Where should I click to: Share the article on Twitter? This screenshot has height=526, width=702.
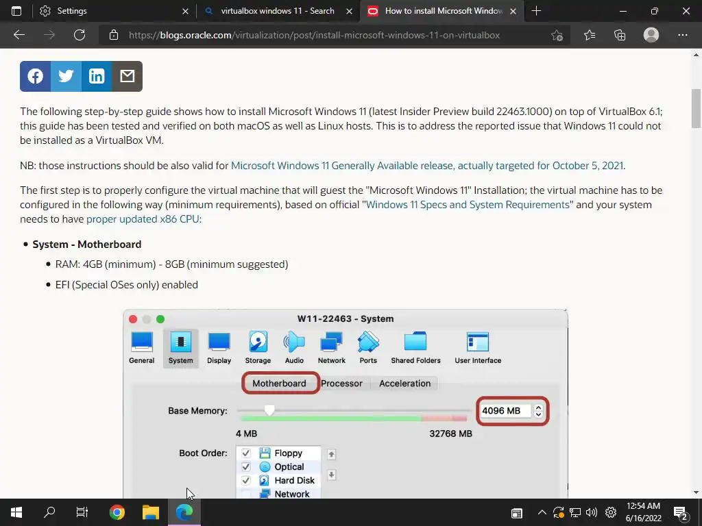click(x=66, y=77)
